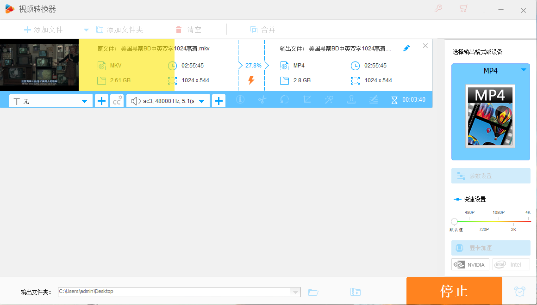Minimize the video converter window
Screen dimensions: 537x305
pos(501,10)
